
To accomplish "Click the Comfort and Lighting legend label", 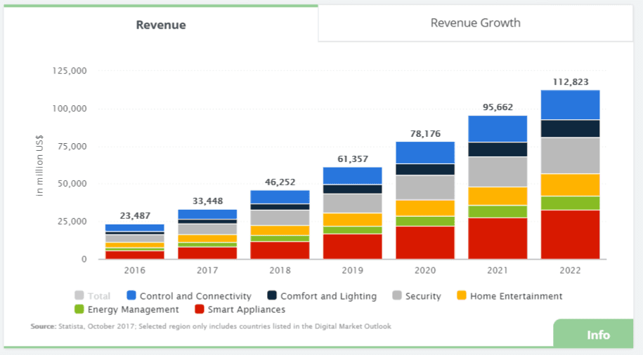I will 328,296.
